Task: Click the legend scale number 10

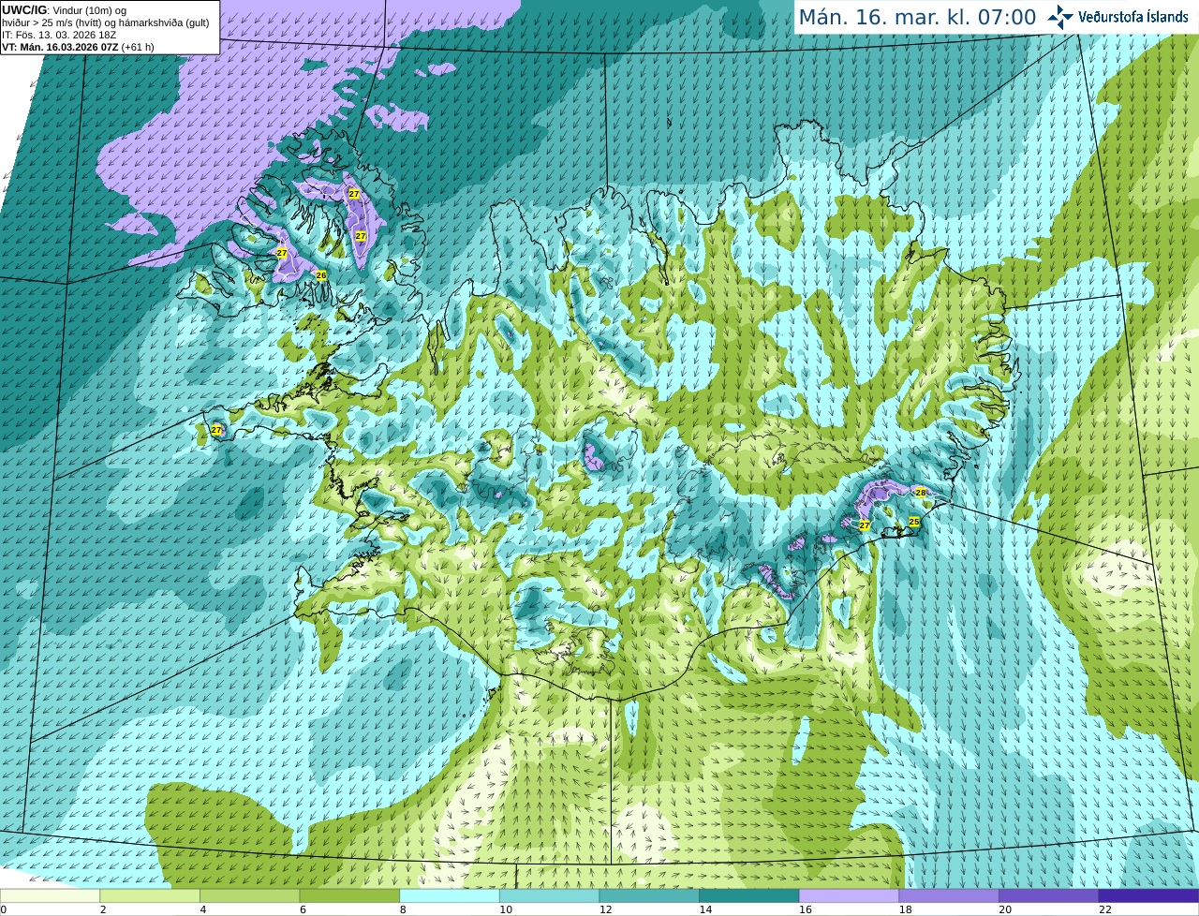Action: (506, 909)
